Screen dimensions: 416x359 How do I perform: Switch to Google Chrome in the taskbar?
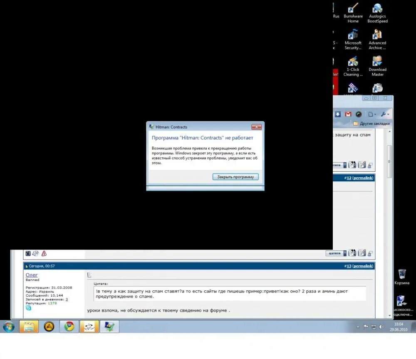(x=69, y=327)
